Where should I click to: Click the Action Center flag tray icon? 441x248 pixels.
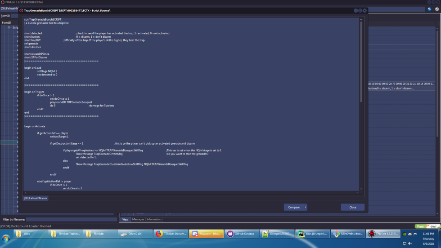[x=415, y=234]
